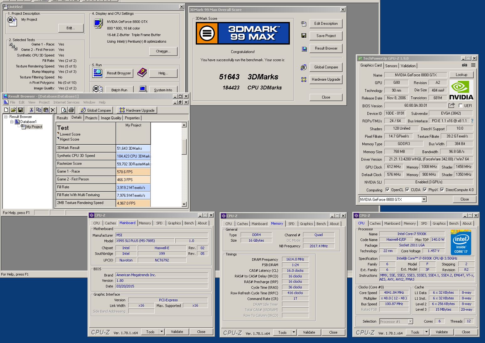485x343 pixels.
Task: Take GPU-Z screenshot with camera icon
Action: click(x=465, y=65)
